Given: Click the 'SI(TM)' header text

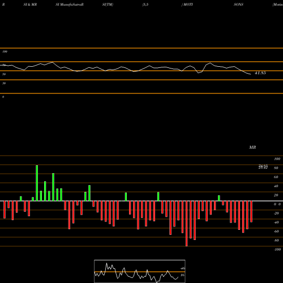Looking at the screenshot, I should click(108, 5).
